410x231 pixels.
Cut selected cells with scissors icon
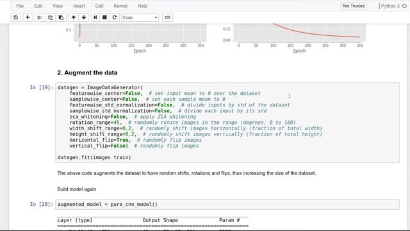coord(40,17)
